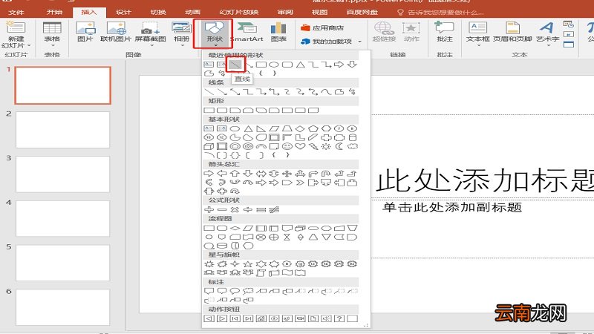Choose the oval speech bubble callout
594x334 pixels.
235,291
